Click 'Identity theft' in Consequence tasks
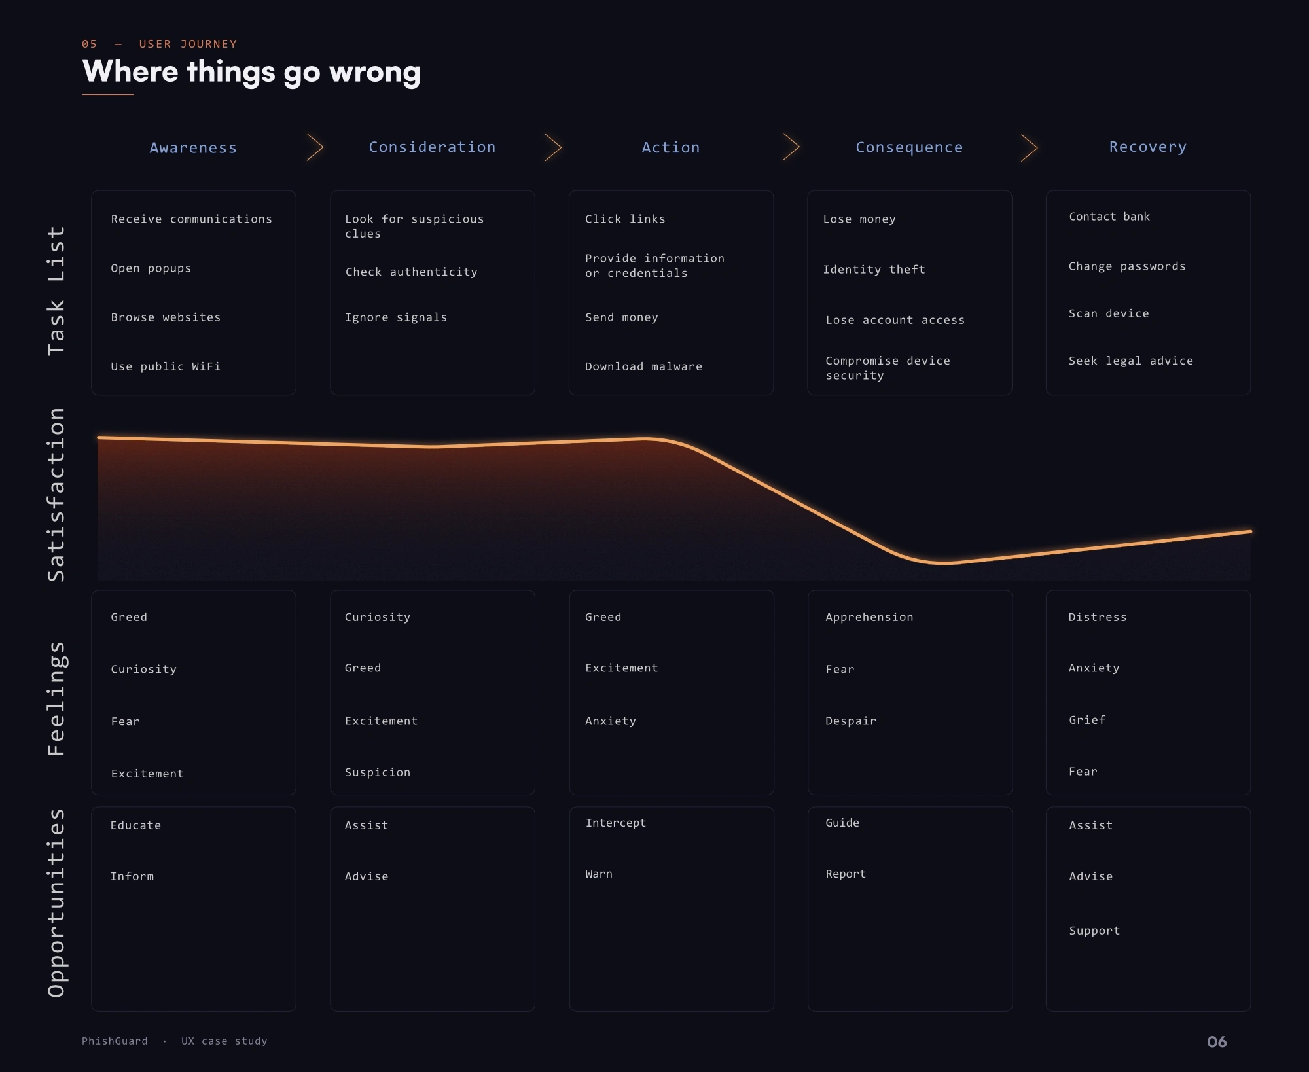The image size is (1309, 1072). point(874,270)
